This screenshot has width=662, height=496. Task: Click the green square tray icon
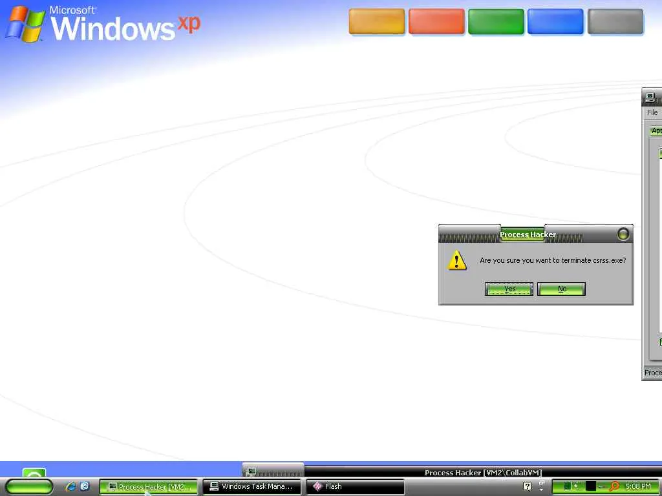tap(568, 486)
